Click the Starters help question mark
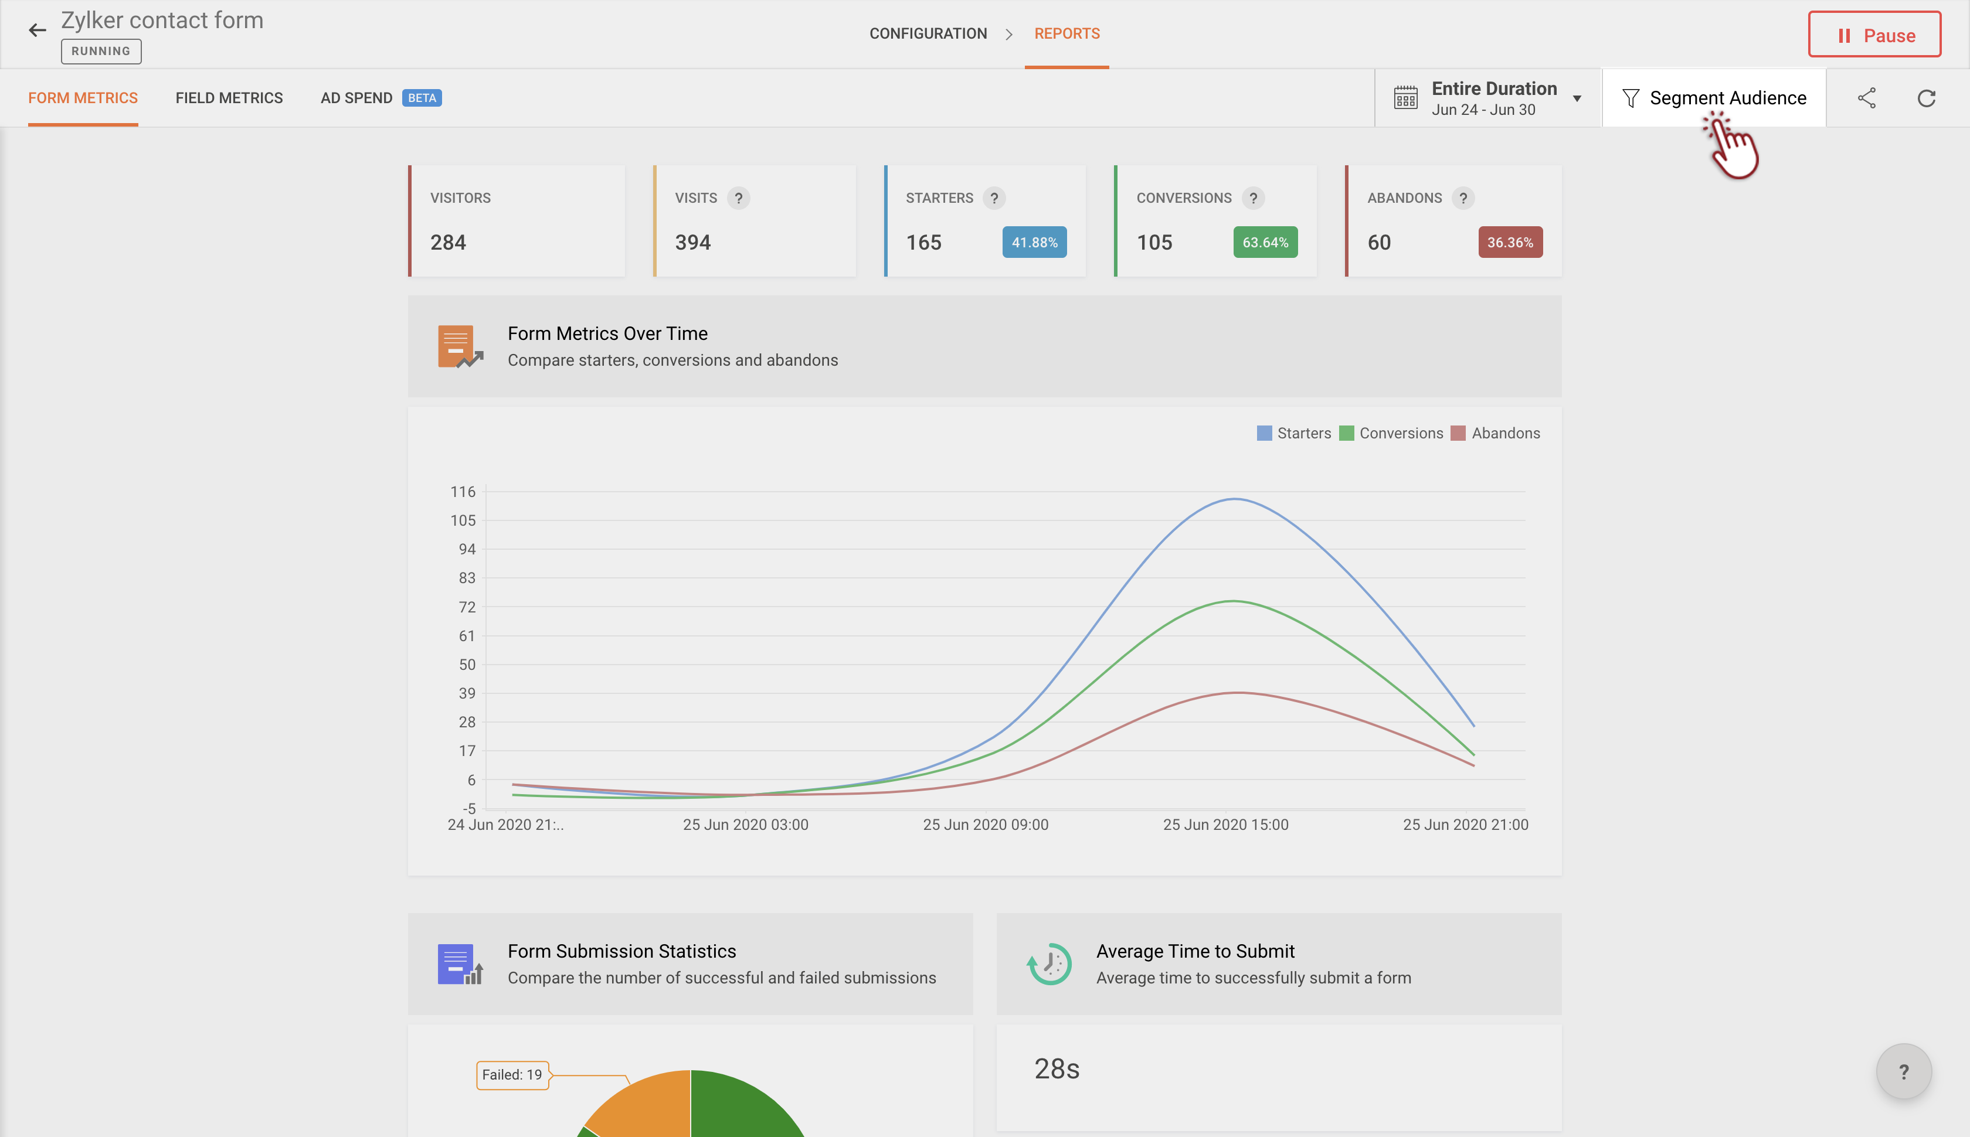The height and width of the screenshot is (1137, 1970). pyautogui.click(x=994, y=198)
